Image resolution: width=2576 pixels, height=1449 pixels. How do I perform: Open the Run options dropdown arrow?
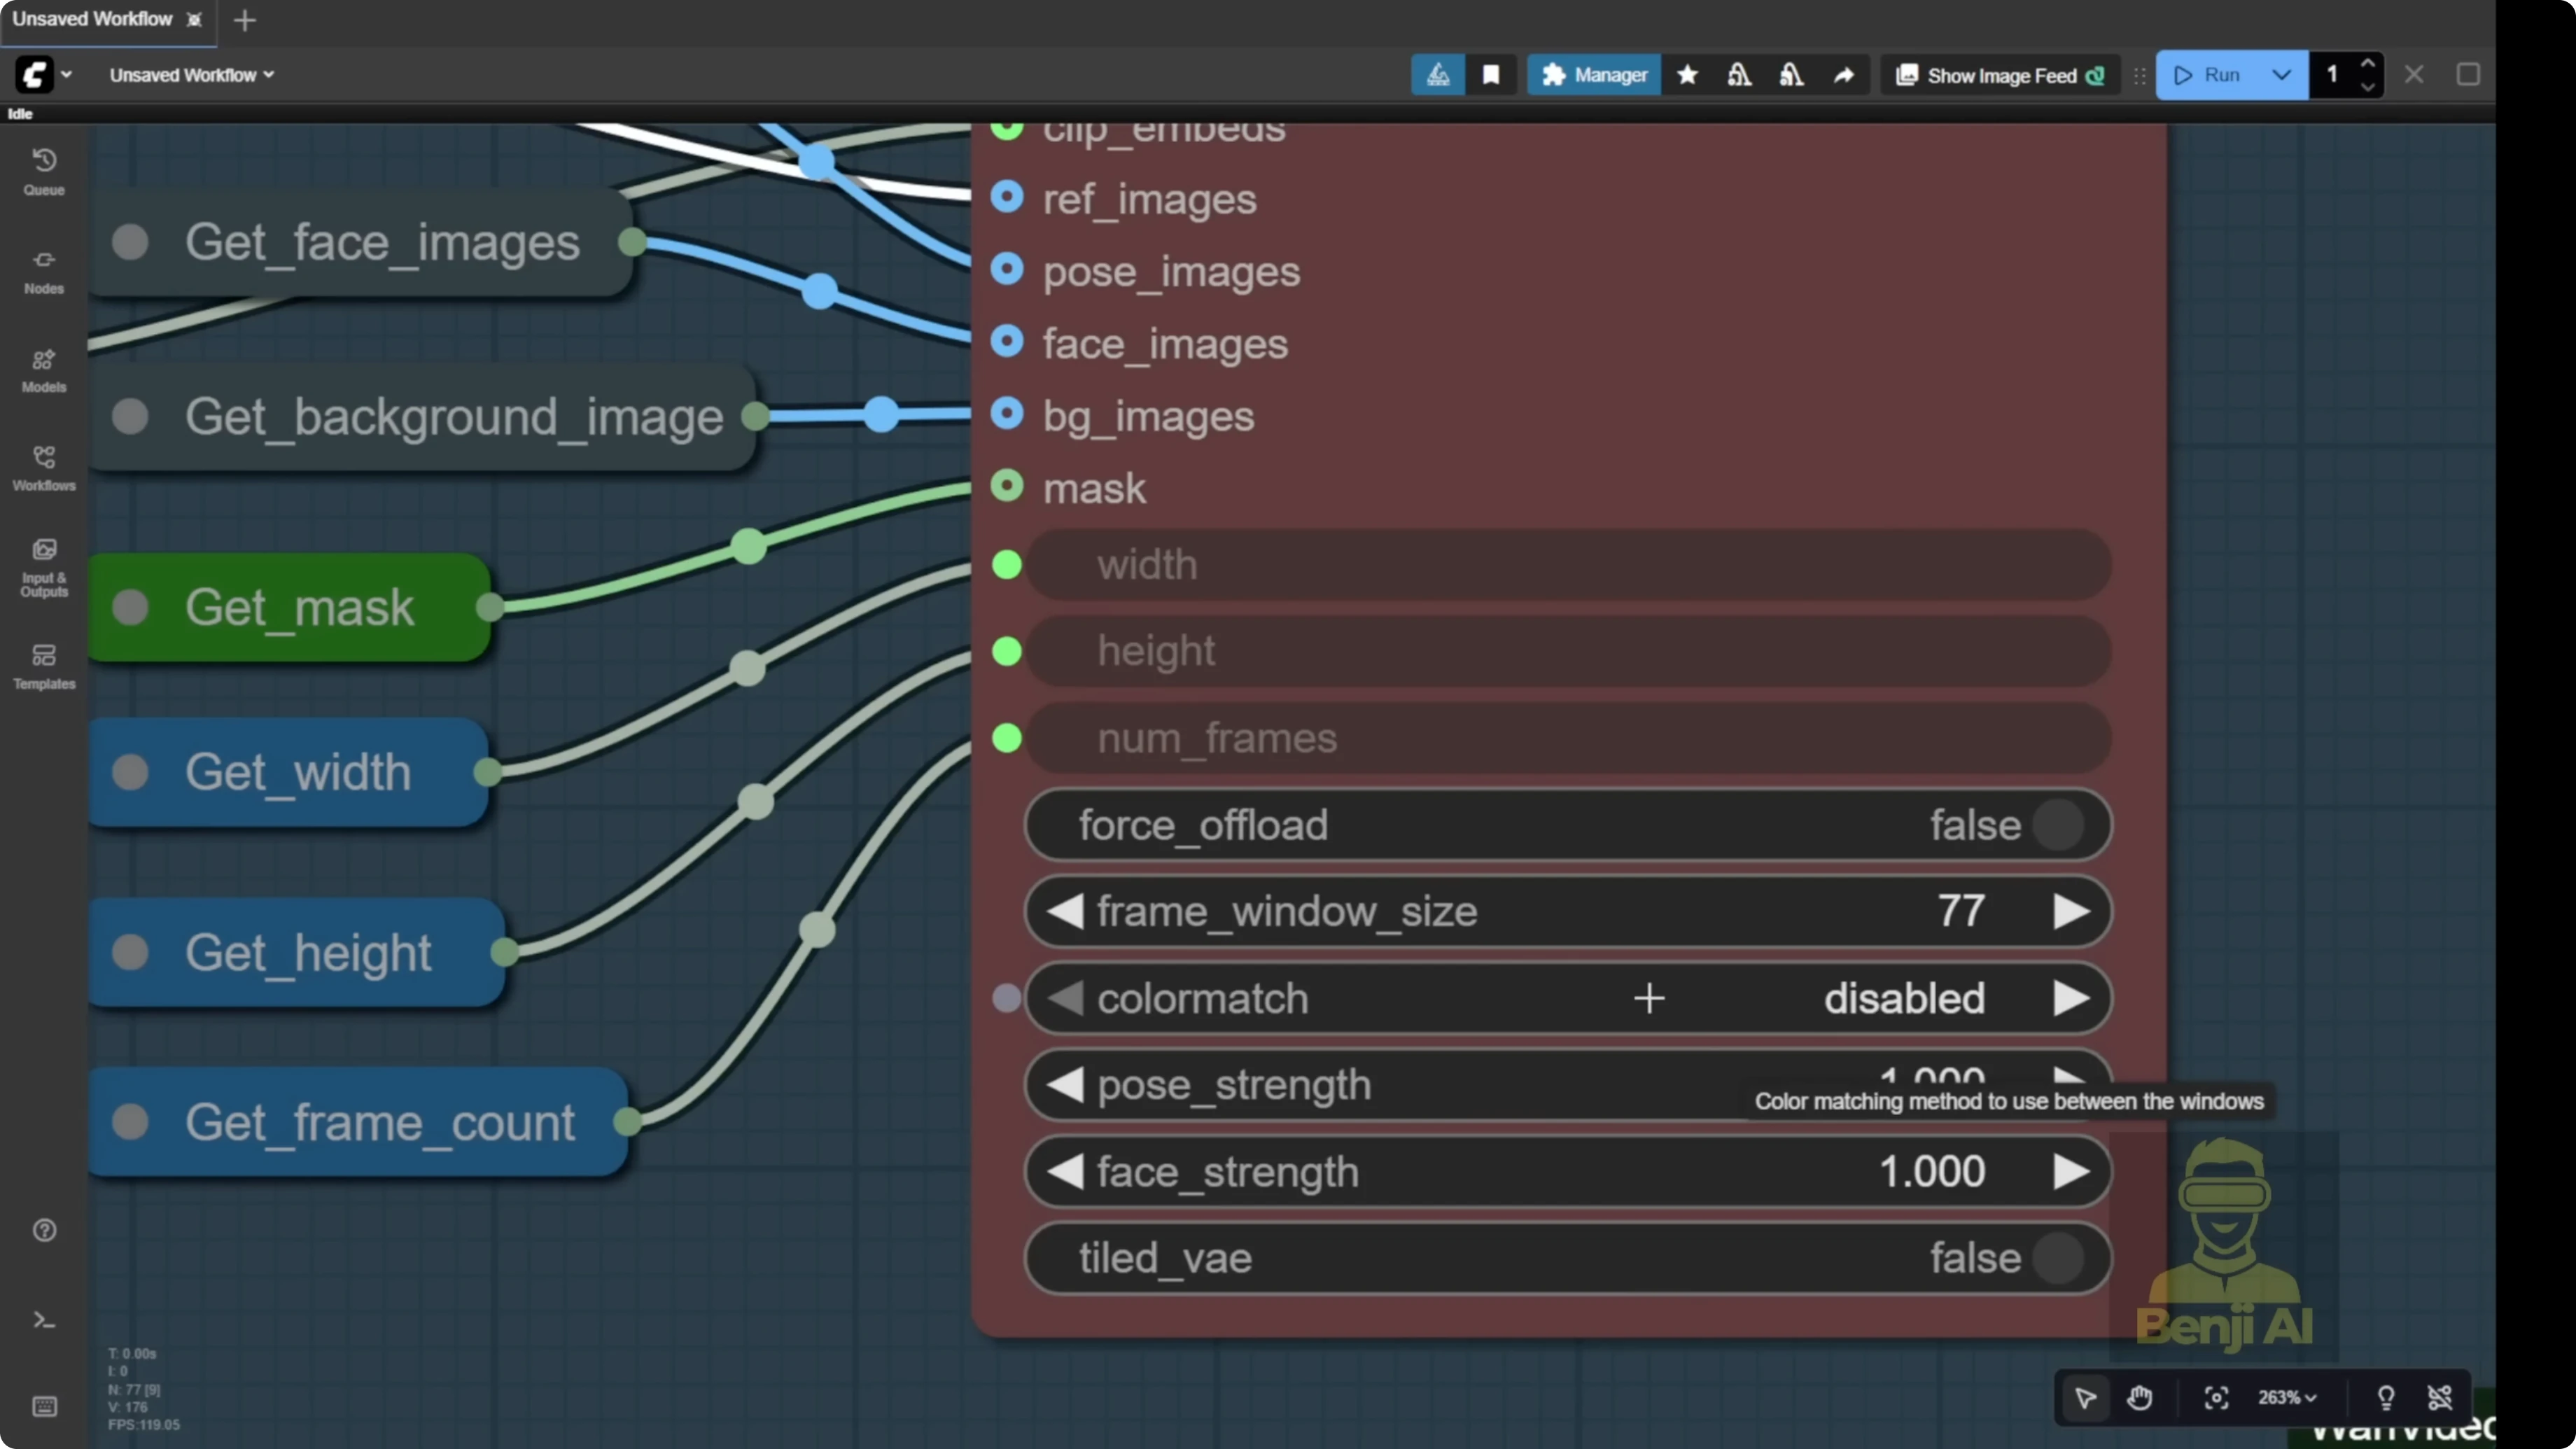click(x=2281, y=74)
